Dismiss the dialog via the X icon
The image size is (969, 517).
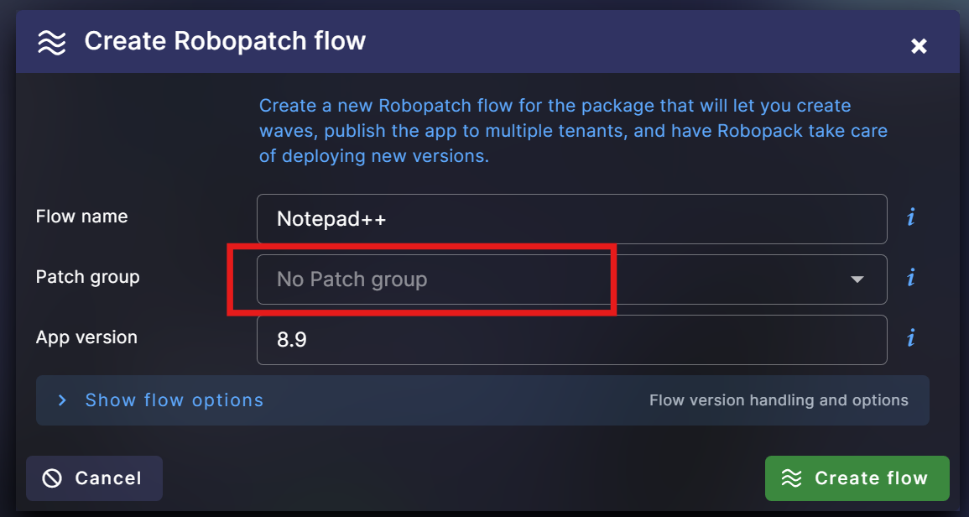coord(919,46)
